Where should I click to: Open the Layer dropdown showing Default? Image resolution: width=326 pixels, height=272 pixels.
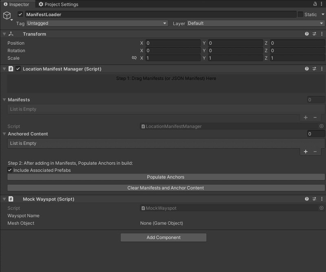[256, 23]
